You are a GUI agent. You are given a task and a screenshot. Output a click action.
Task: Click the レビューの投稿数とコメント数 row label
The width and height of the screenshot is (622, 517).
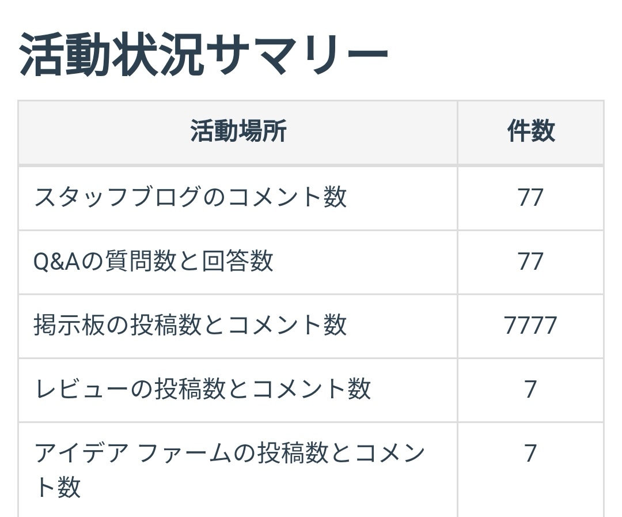point(203,389)
